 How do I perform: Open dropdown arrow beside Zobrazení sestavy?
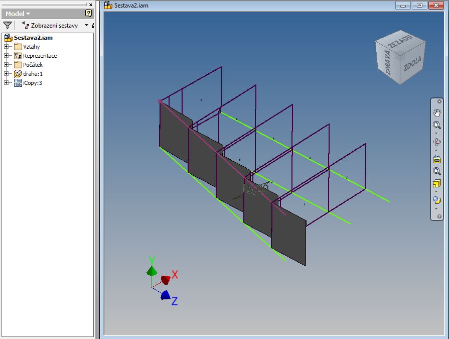[86, 25]
